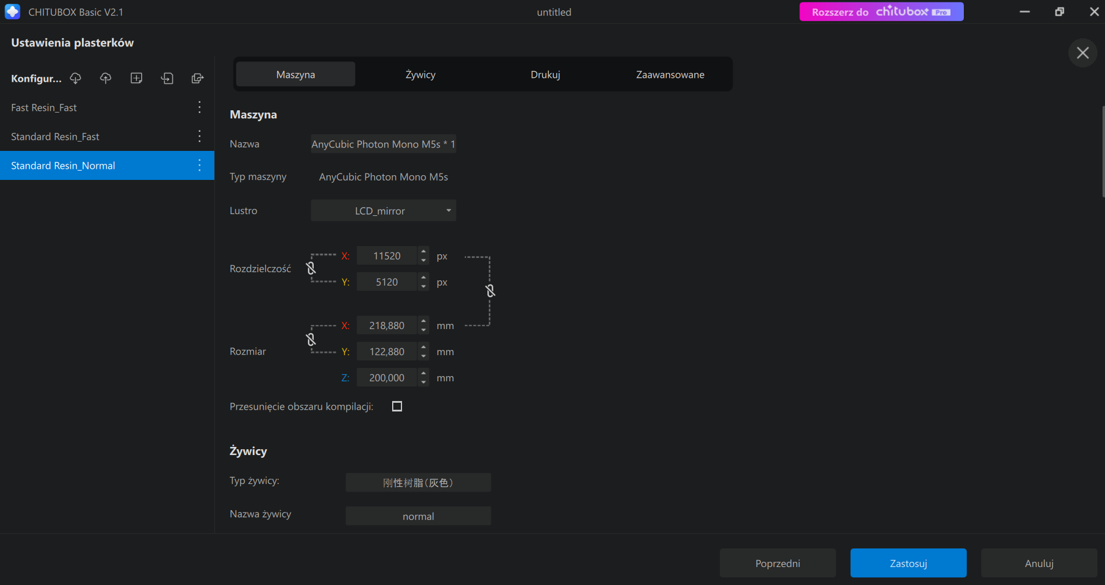Open the Lustro LCD_mirror dropdown
The image size is (1105, 585).
click(383, 211)
